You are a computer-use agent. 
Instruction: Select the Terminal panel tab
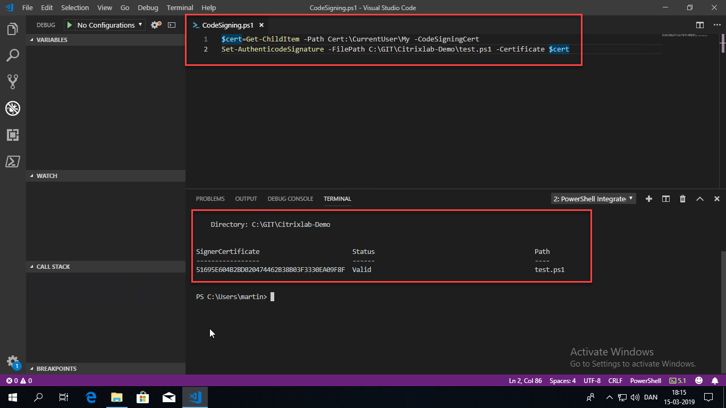[x=337, y=199]
